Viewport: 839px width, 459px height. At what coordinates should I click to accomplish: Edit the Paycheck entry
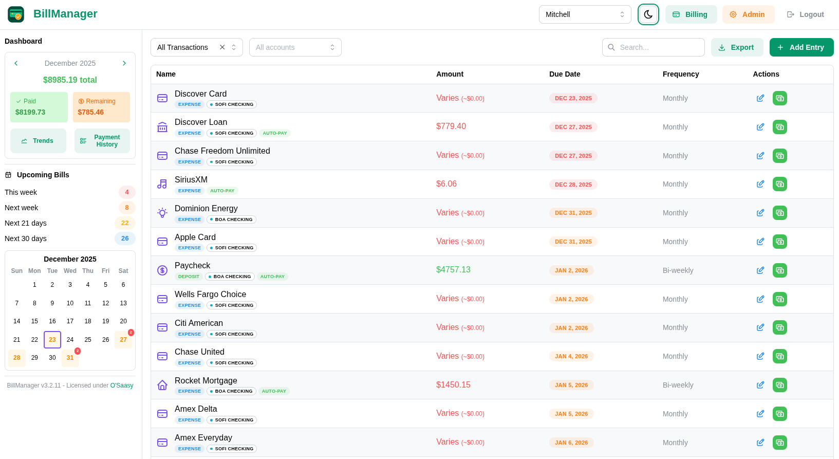point(760,270)
